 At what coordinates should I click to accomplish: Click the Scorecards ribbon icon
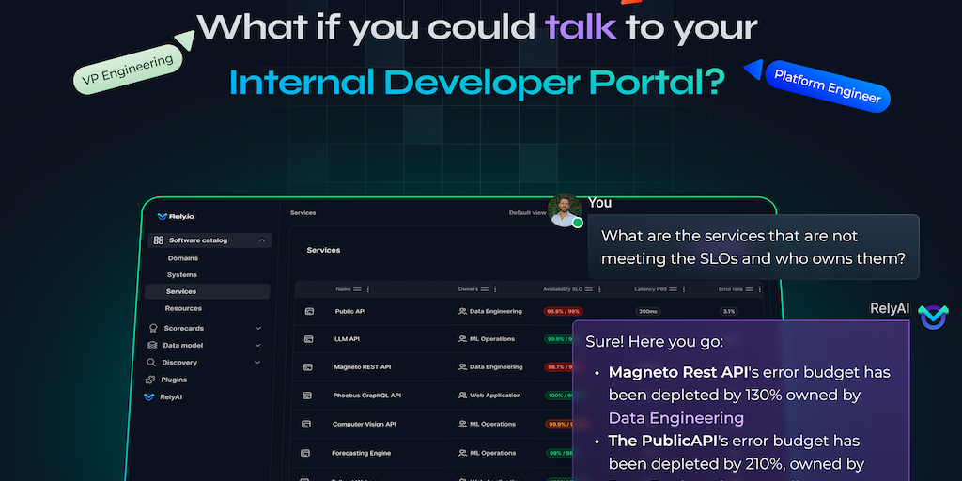point(153,328)
